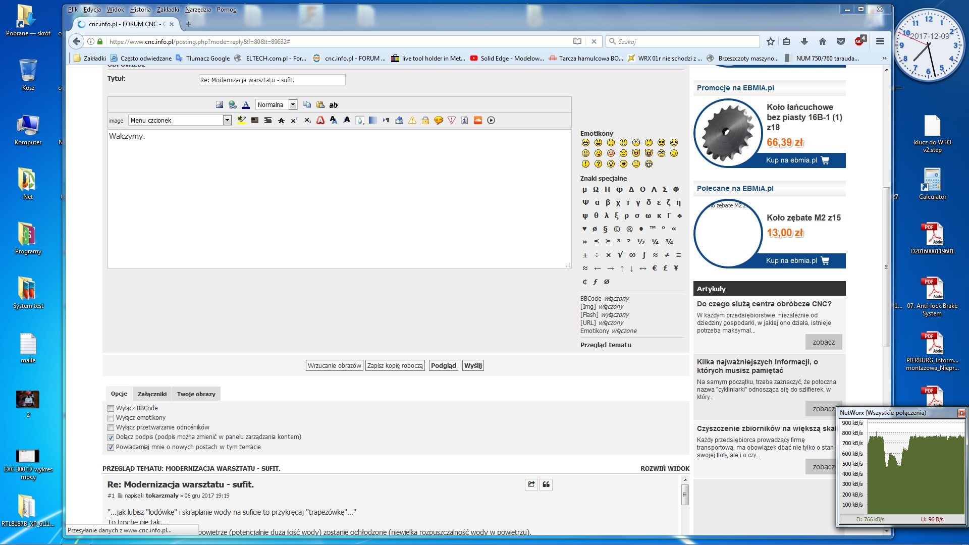Click the padlock icon in the editor toolbar
The width and height of the screenshot is (969, 545).
[425, 120]
